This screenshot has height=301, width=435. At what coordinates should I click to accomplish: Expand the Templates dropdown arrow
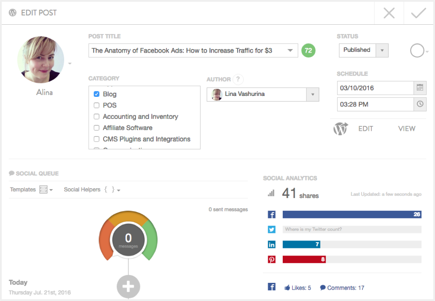(x=51, y=190)
